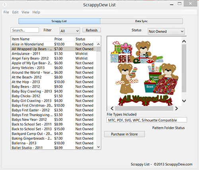This screenshot has width=199, height=170.
Task: Click the ScrappyDew app icon in title bar
Action: [x=5, y=5]
